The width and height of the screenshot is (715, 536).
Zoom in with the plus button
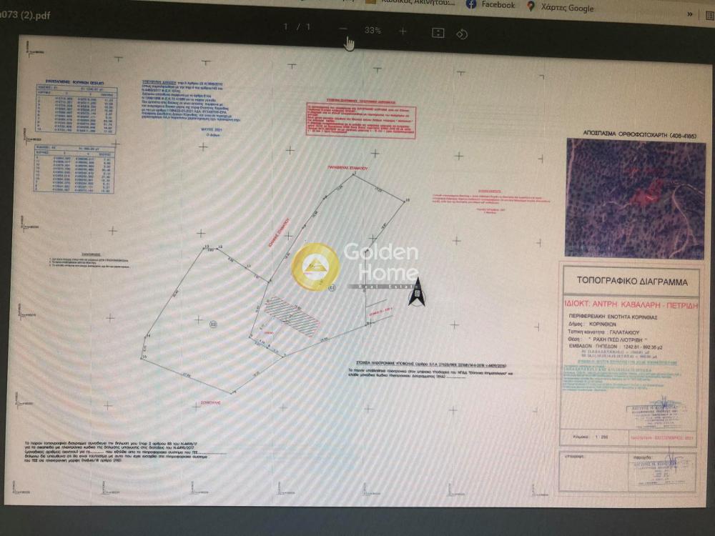[x=403, y=31]
